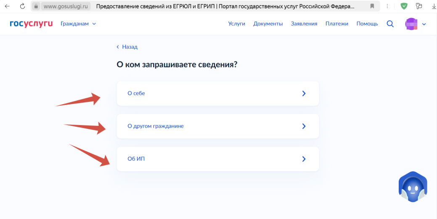The width and height of the screenshot is (437, 219).
Task: Select the О себе option
Action: click(x=217, y=94)
